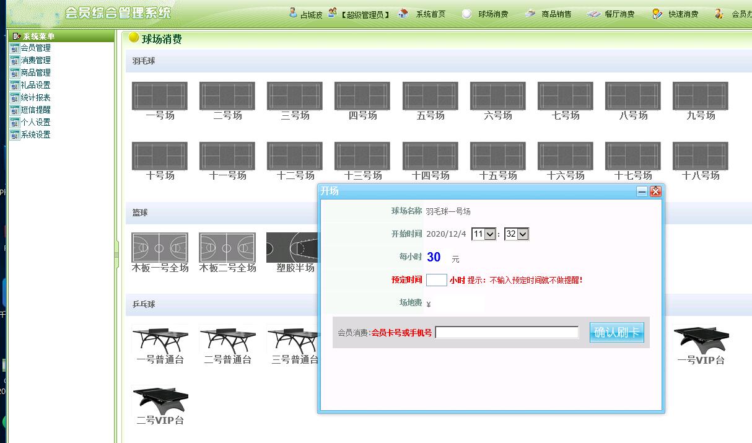
Task: Open table tennis 二号VIP台
Action: pyautogui.click(x=160, y=405)
